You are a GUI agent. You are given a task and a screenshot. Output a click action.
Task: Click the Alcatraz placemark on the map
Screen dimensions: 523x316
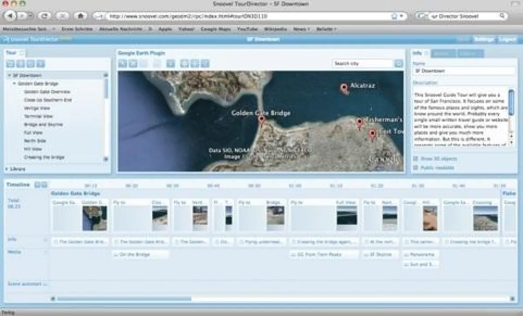pos(344,87)
